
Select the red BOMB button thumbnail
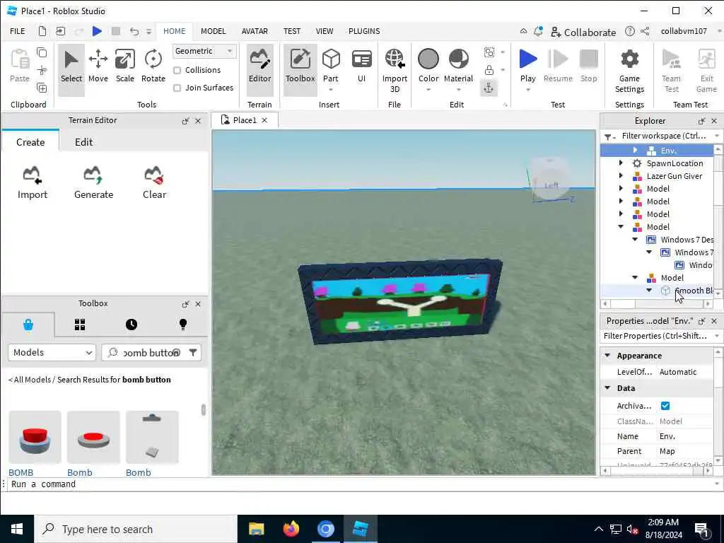click(x=35, y=437)
